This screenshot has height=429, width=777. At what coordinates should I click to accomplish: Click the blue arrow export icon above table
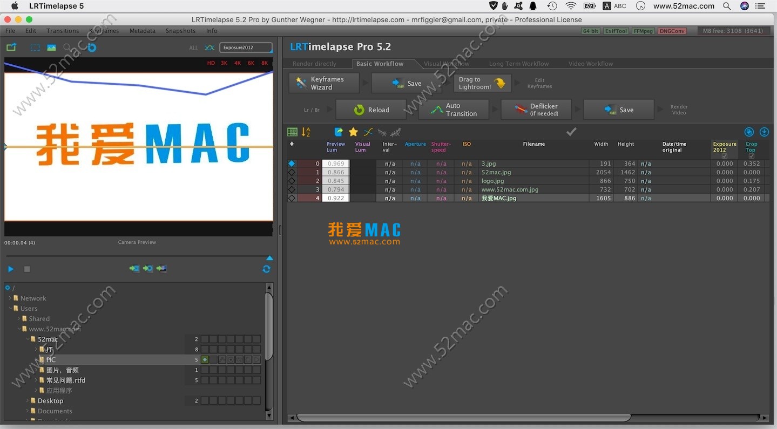339,132
